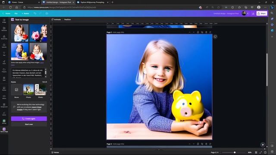Open the Canva assistant sparkle button
This screenshot has width=276, height=155.
coord(263,145)
